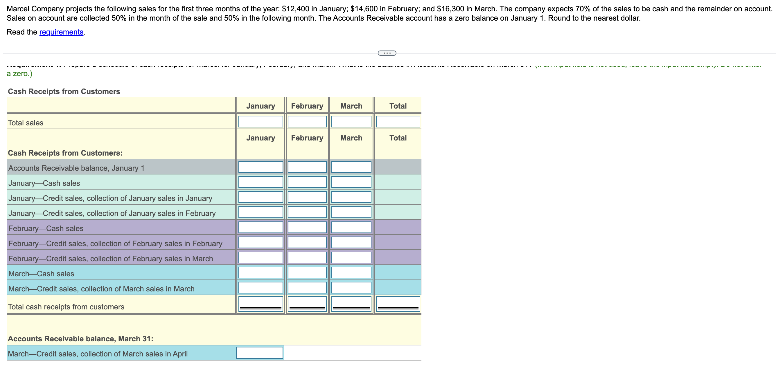Click March field for March credit collected in March
The image size is (776, 366).
pyautogui.click(x=351, y=287)
